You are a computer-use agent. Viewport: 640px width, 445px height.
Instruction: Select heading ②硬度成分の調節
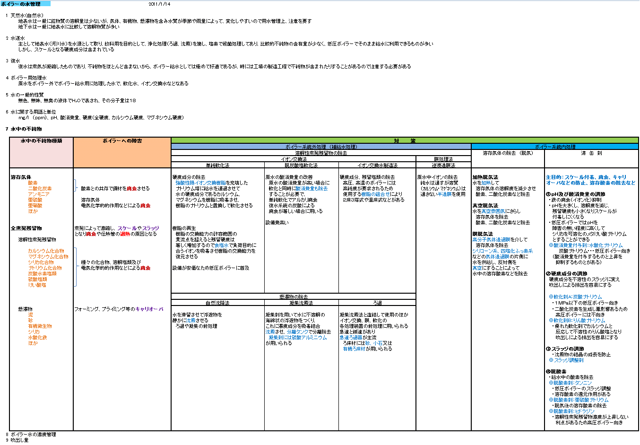coord(566,274)
